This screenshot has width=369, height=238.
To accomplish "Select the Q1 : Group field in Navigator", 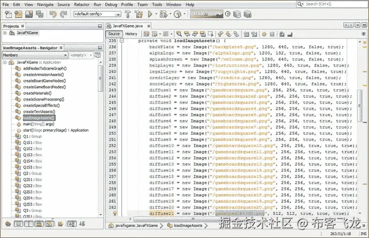I will point(32,136).
